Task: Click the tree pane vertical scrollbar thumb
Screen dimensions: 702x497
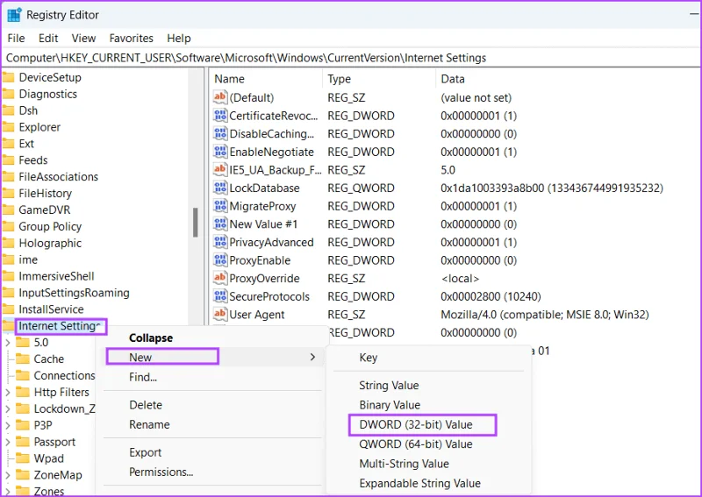Action: (x=195, y=223)
